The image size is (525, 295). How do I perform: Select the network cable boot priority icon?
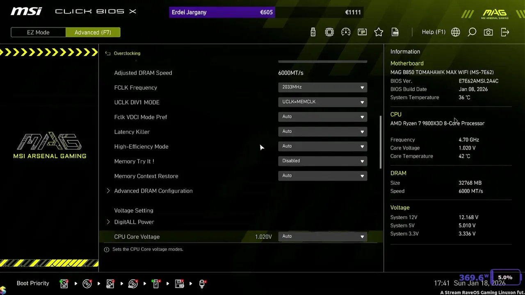coord(202,284)
